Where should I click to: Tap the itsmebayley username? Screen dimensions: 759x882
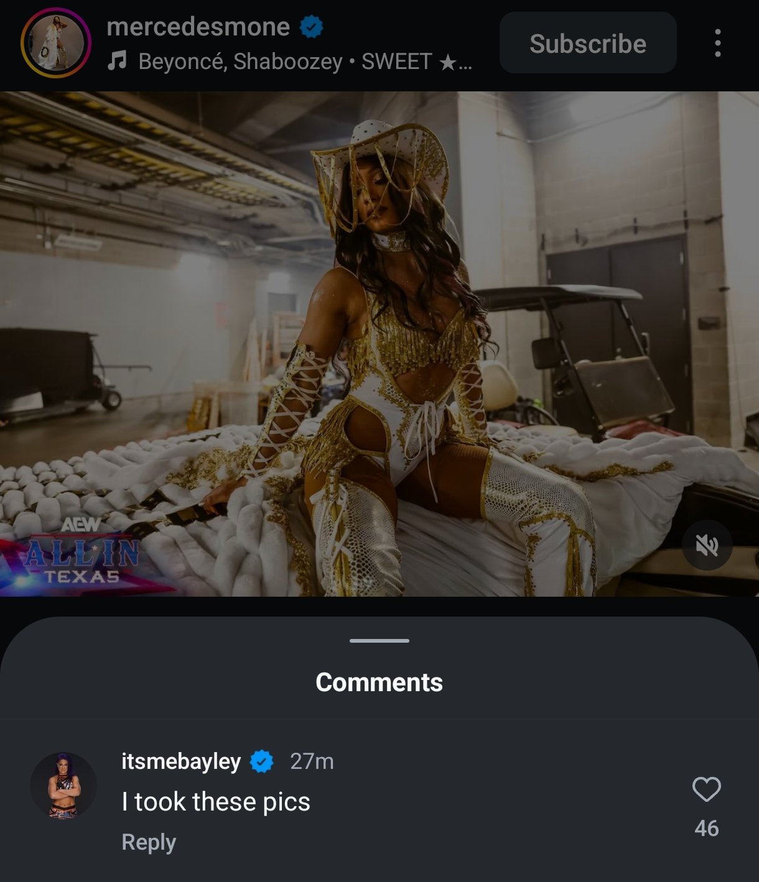181,761
